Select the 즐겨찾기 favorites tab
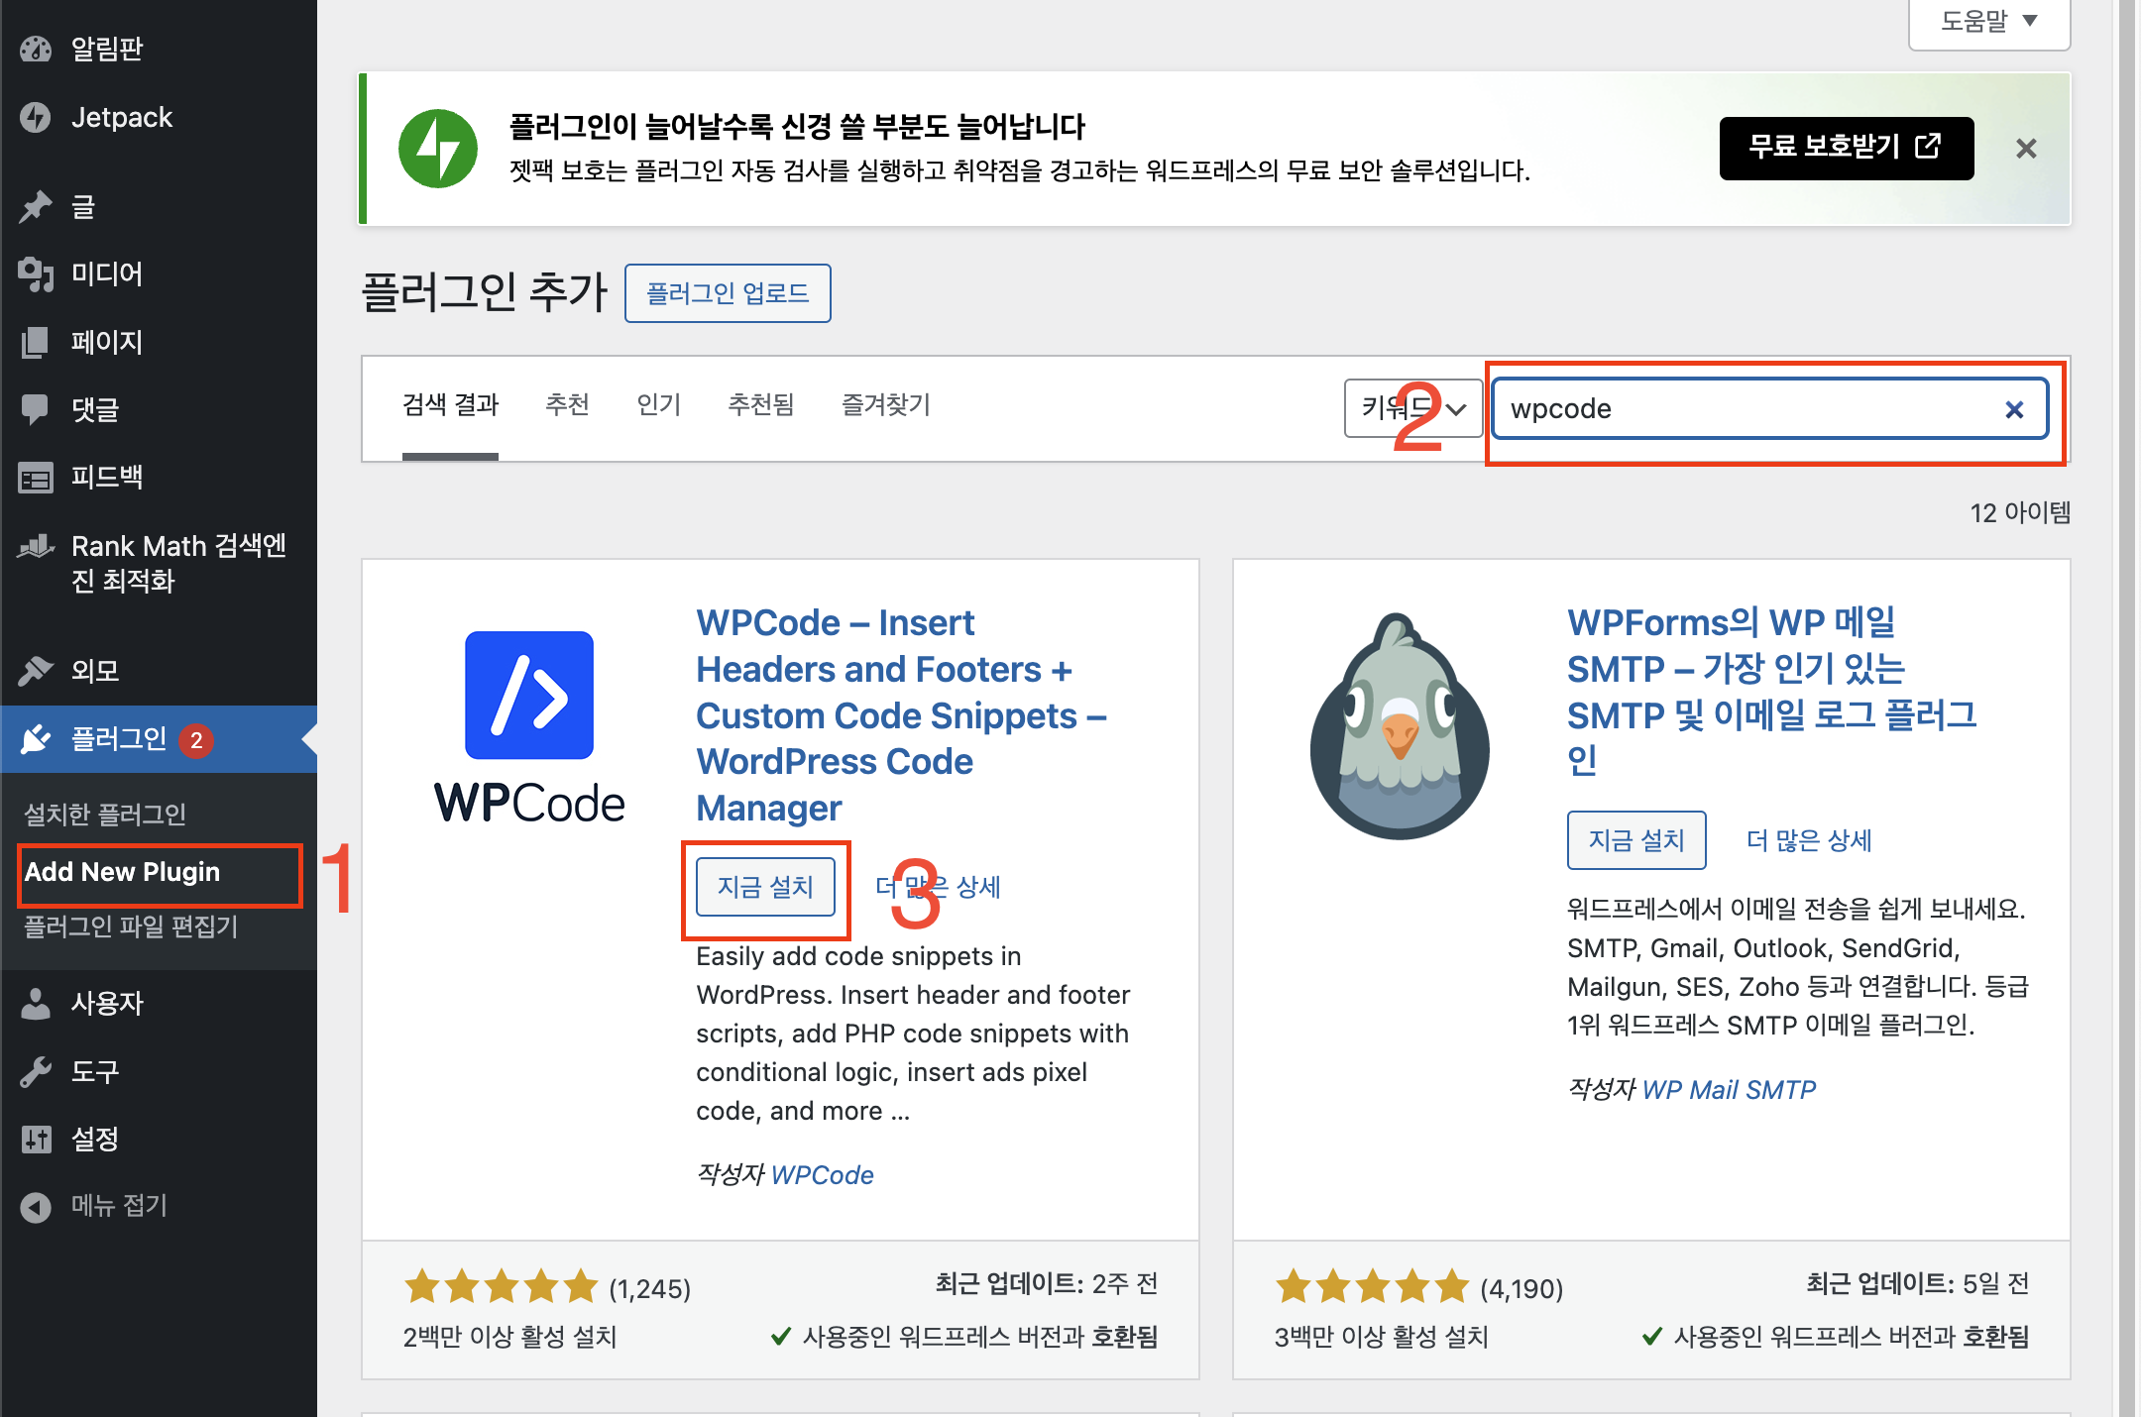 coord(885,404)
